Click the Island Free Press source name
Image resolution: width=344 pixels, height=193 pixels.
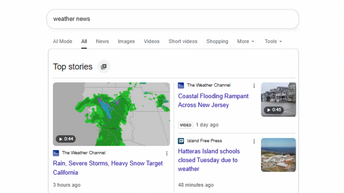pos(204,141)
